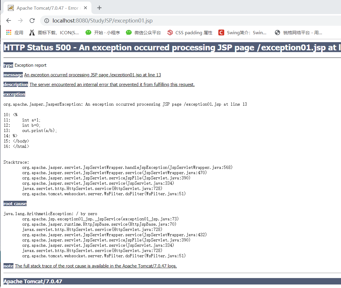Viewport: 341px width, 288px height.
Task: Open the 应用 apps grid icon
Action: click(9, 32)
